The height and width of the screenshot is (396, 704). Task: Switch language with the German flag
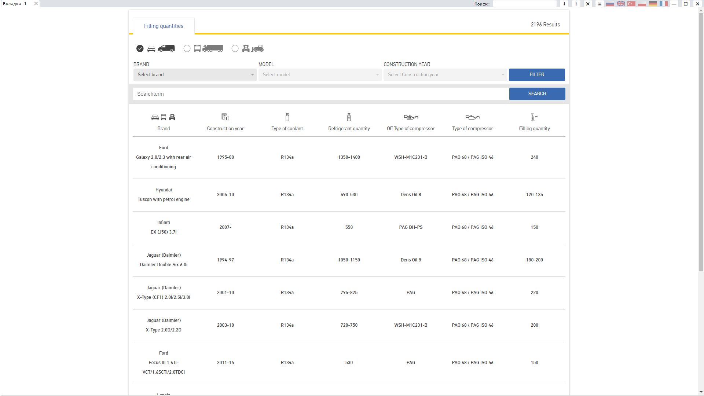coord(653,4)
